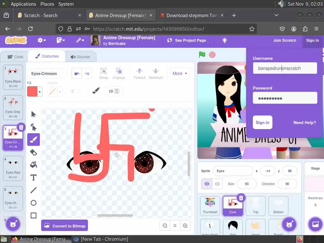Open the Places menu

click(47, 4)
